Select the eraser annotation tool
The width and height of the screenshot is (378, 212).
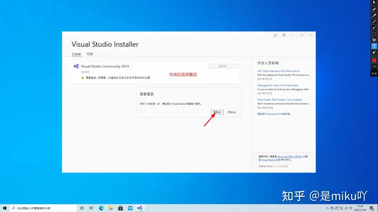pos(374,52)
